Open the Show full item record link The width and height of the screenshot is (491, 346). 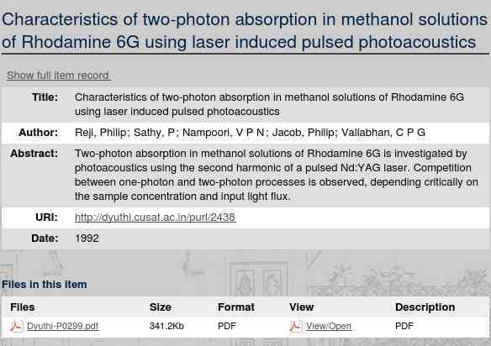coord(59,76)
